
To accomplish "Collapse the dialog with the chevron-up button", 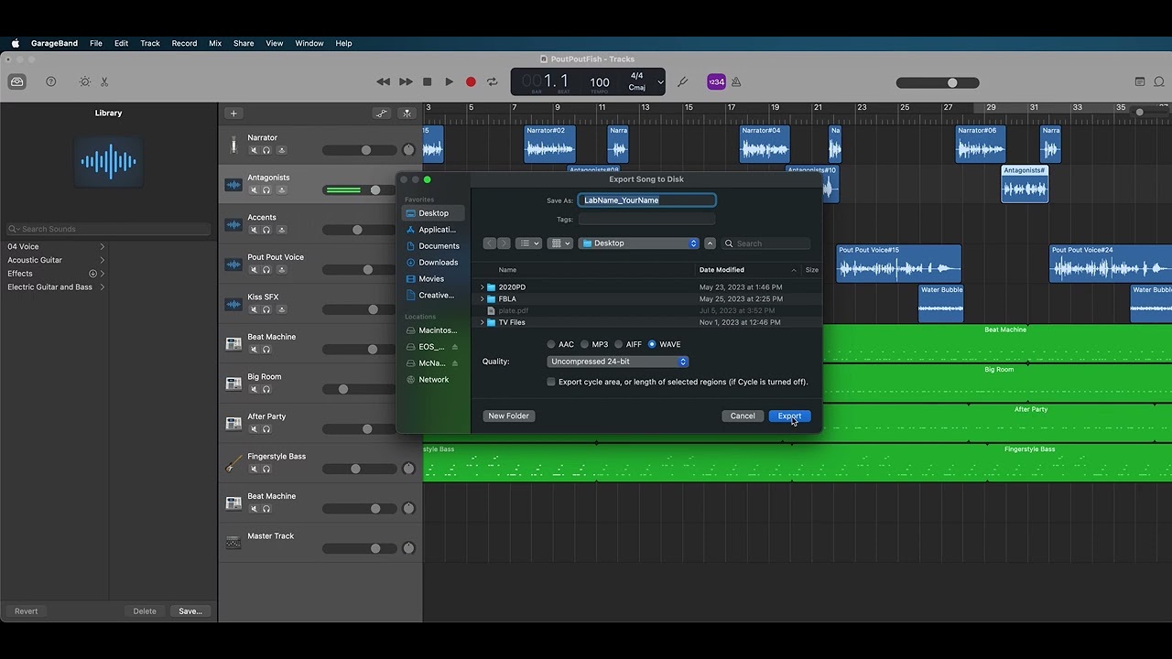I will 711,243.
